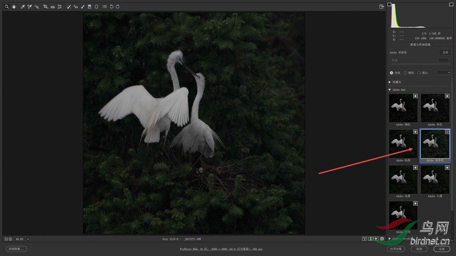Open the preferences list icon
456x256 pixels.
tap(104, 6)
